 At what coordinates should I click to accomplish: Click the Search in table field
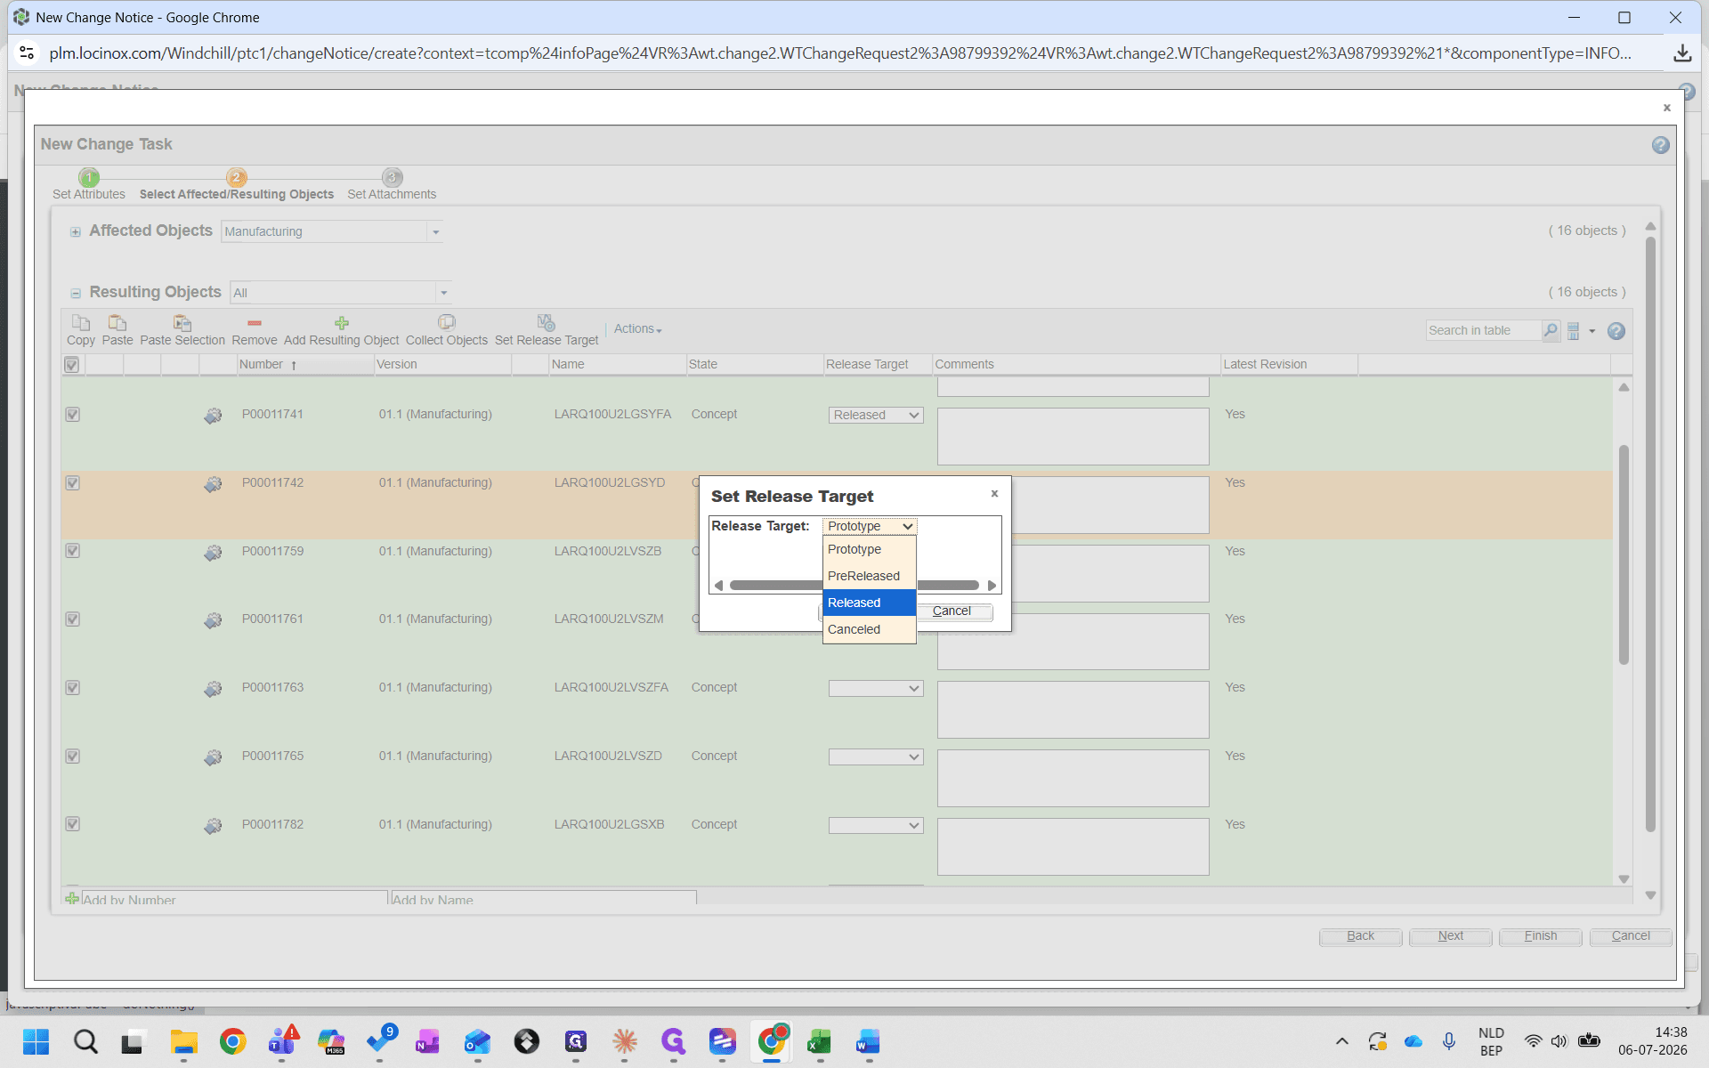pos(1483,331)
